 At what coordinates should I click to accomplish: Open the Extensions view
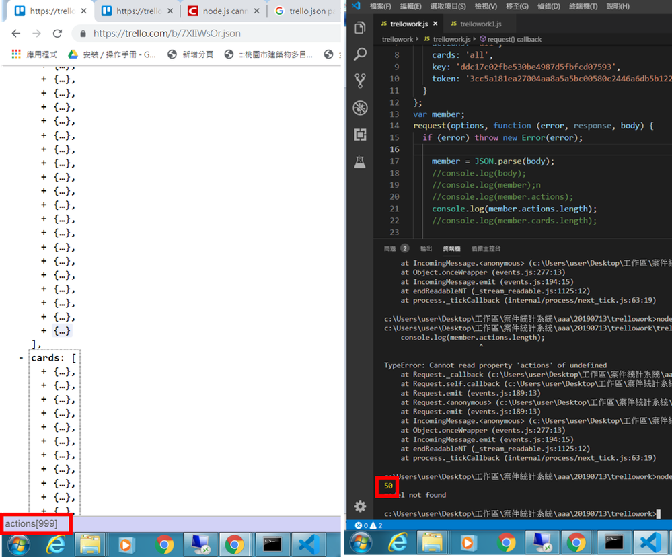coord(360,135)
